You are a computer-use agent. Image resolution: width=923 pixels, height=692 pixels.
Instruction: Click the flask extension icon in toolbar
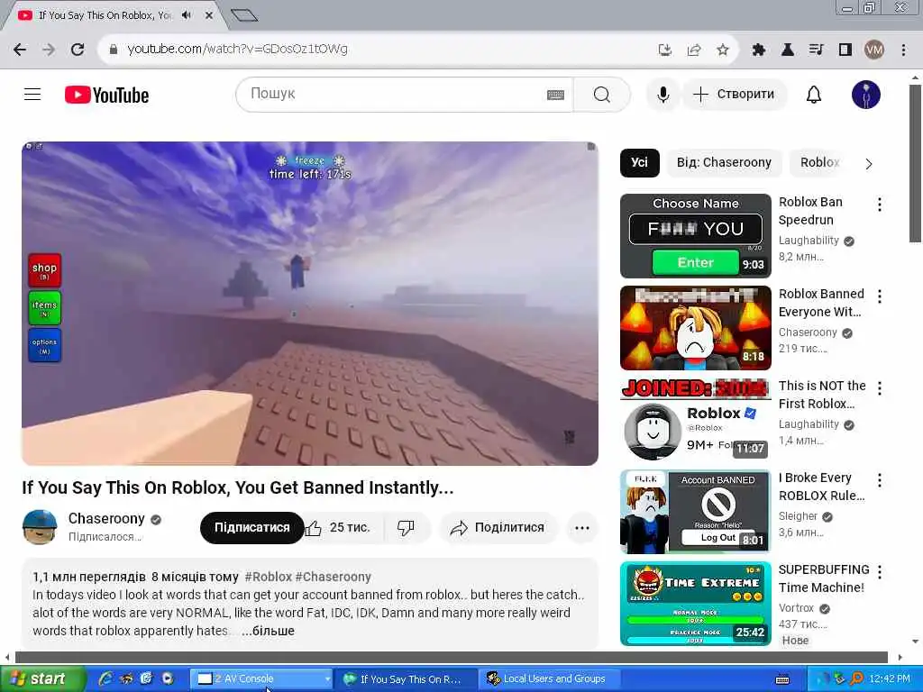(x=787, y=50)
